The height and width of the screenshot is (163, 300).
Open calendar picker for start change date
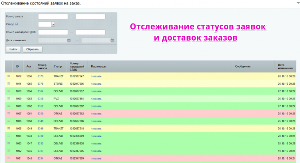(69, 40)
